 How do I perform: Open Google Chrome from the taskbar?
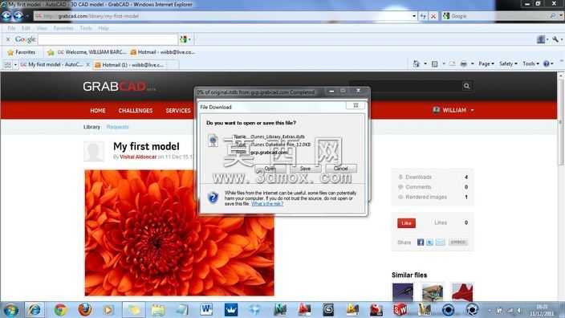pos(60,310)
